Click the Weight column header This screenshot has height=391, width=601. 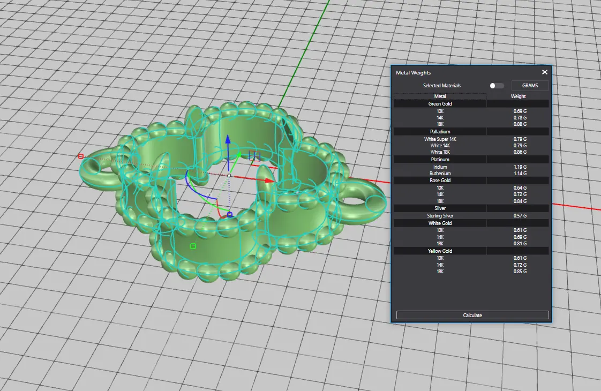(x=518, y=96)
